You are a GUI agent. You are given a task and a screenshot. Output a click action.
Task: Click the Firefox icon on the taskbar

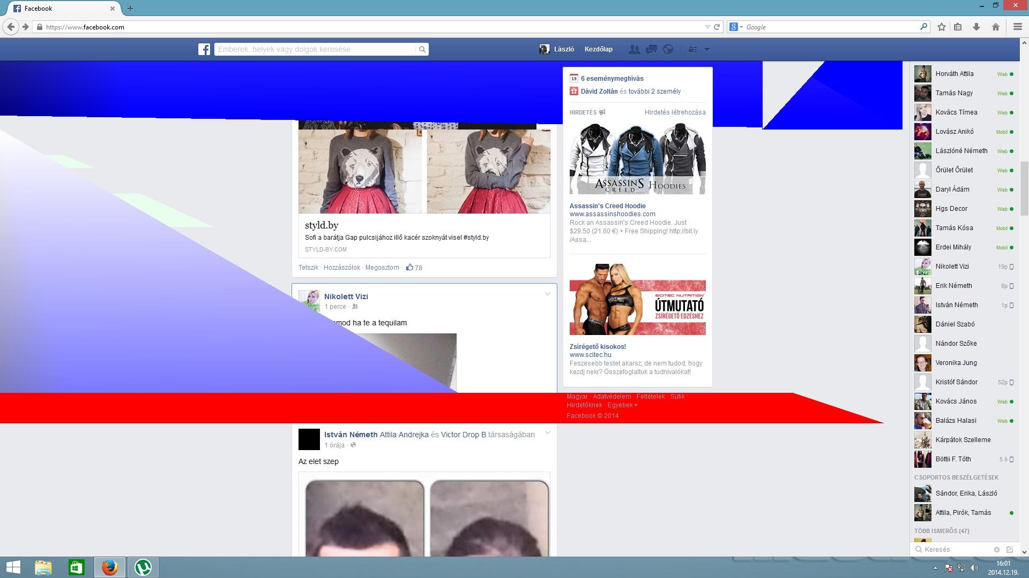coord(110,567)
